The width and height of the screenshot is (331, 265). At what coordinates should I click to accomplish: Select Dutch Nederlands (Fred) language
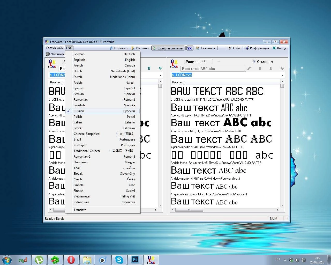(102, 71)
